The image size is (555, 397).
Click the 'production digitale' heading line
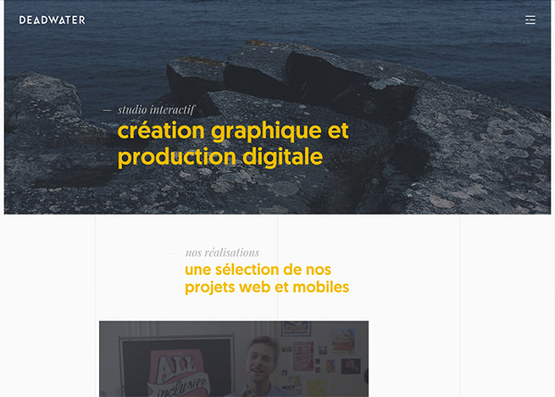pyautogui.click(x=220, y=157)
